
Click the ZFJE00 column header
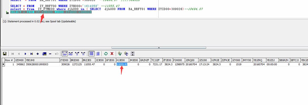(167, 60)
